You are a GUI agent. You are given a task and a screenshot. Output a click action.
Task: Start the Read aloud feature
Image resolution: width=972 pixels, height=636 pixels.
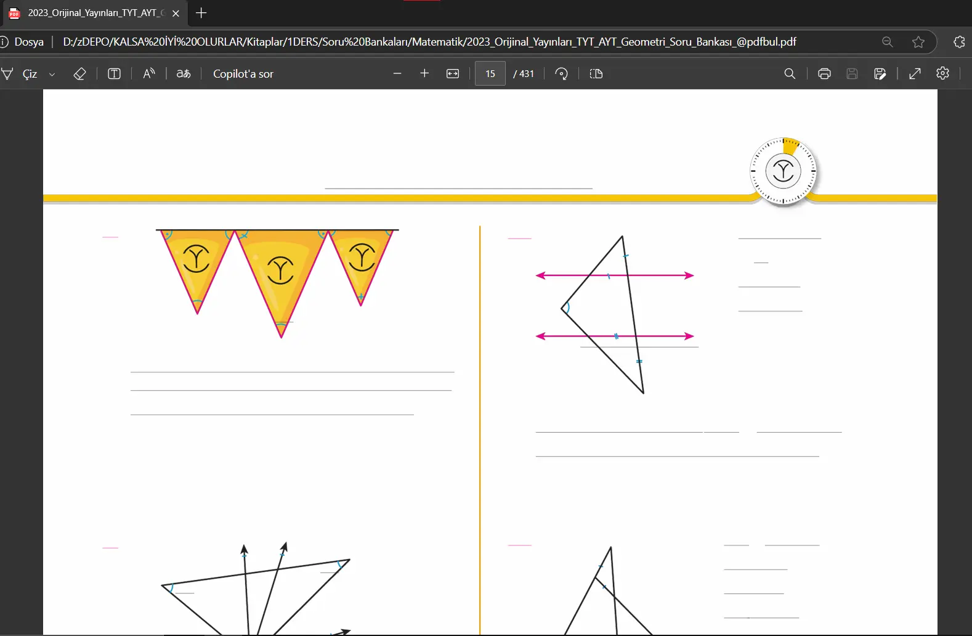(x=148, y=74)
